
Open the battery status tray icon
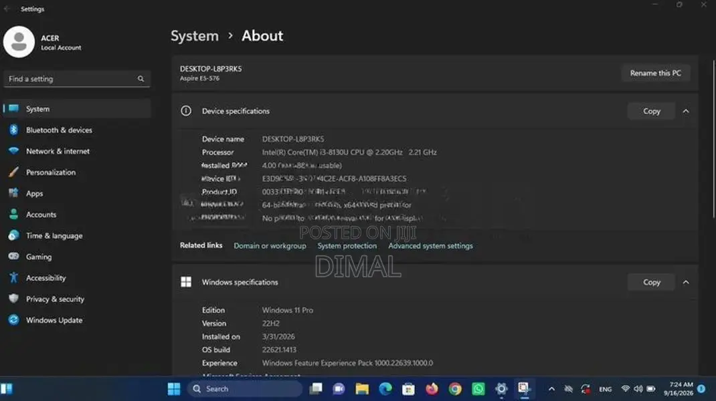[651, 389]
